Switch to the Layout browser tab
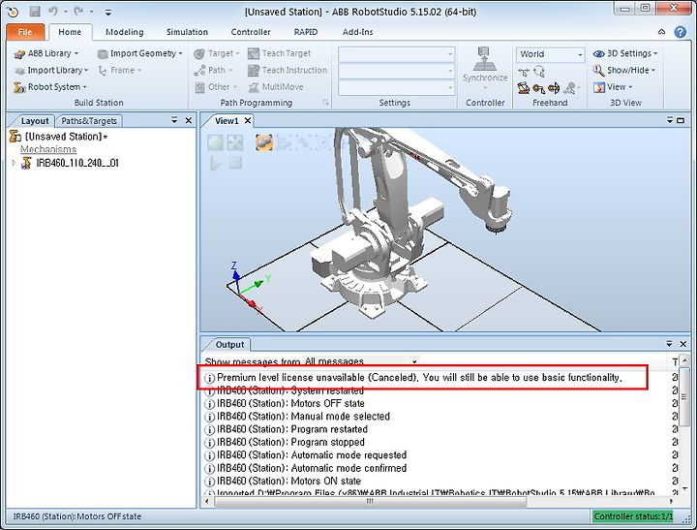This screenshot has width=697, height=530. pyautogui.click(x=33, y=121)
